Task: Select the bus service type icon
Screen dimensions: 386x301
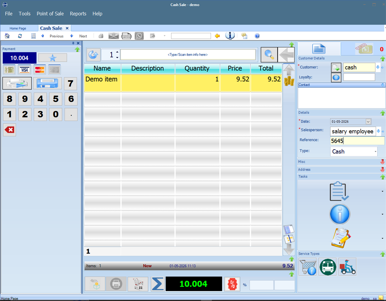Action: pyautogui.click(x=328, y=267)
